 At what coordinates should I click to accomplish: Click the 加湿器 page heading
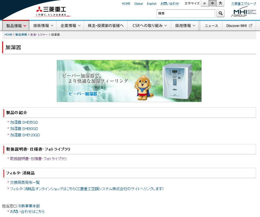pos(13,47)
